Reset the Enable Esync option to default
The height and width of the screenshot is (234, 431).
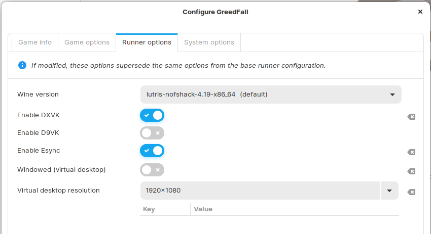pos(411,152)
